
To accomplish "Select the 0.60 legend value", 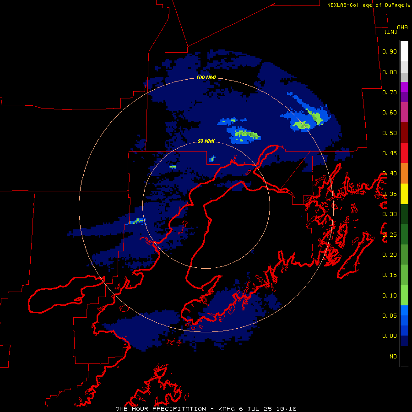I will click(x=390, y=113).
